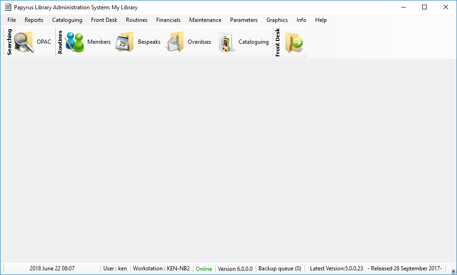This screenshot has height=275, width=457.
Task: Click the 'Version 6.0.0.0' status entry
Action: tap(235, 268)
